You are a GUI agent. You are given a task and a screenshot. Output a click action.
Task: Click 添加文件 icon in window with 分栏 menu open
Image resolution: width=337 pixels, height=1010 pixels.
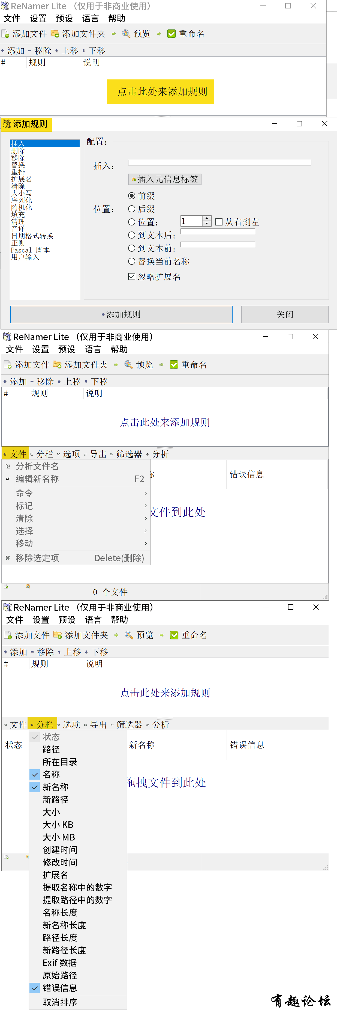point(7,635)
